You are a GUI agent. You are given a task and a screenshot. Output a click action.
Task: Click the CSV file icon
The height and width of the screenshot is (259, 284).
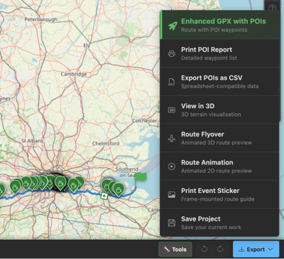pos(171,82)
